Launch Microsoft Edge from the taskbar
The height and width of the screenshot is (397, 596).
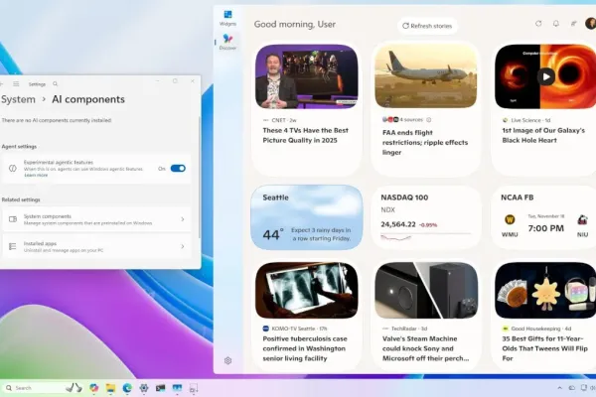coord(127,388)
